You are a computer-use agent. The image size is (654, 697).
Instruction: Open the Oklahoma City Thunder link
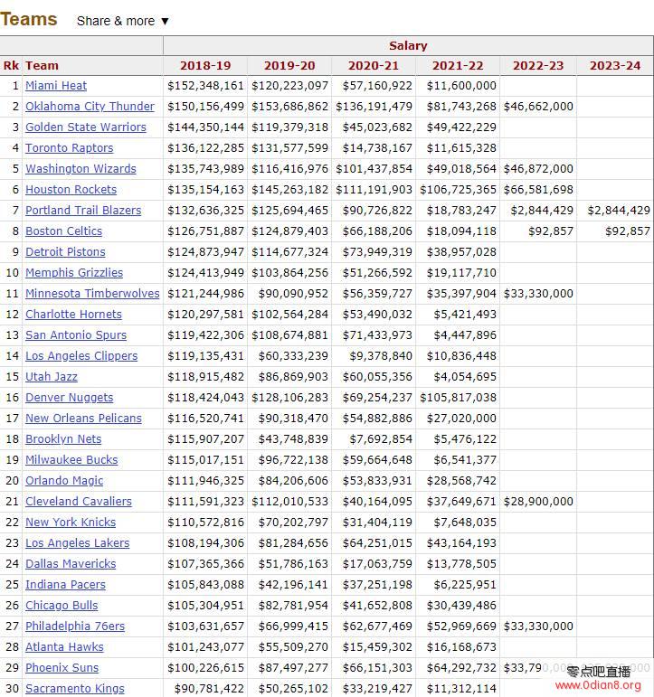90,107
